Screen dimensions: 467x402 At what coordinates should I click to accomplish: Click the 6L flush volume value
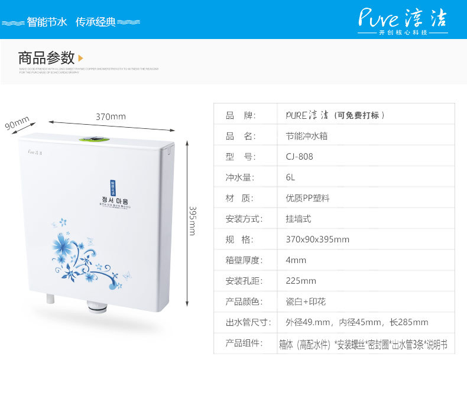click(290, 177)
